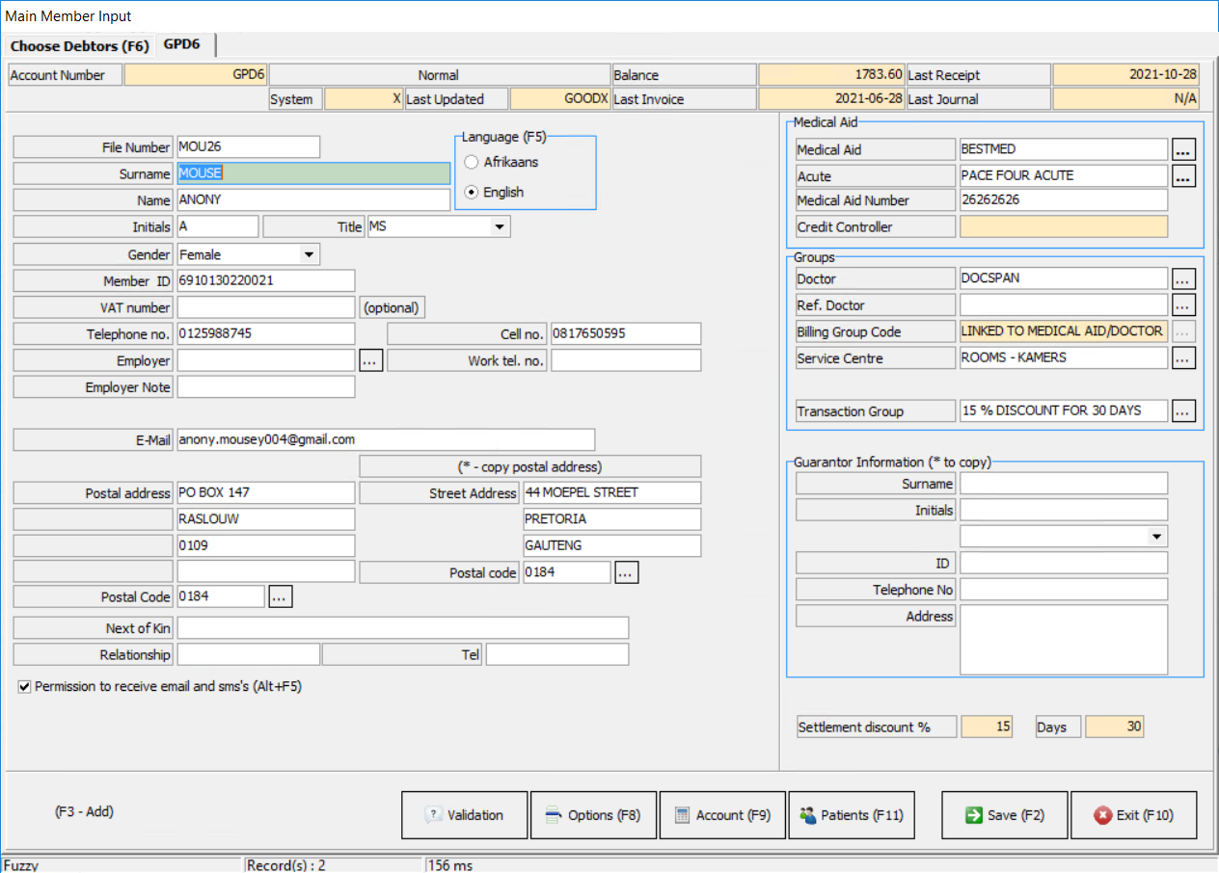This screenshot has width=1219, height=873.
Task: Open the Acute plan lookup browse button
Action: 1183,176
